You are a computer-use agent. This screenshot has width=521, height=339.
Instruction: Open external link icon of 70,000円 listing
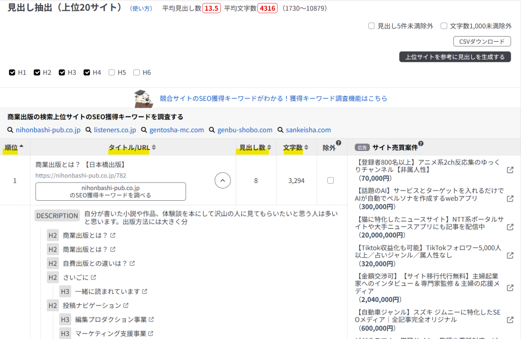tap(510, 170)
